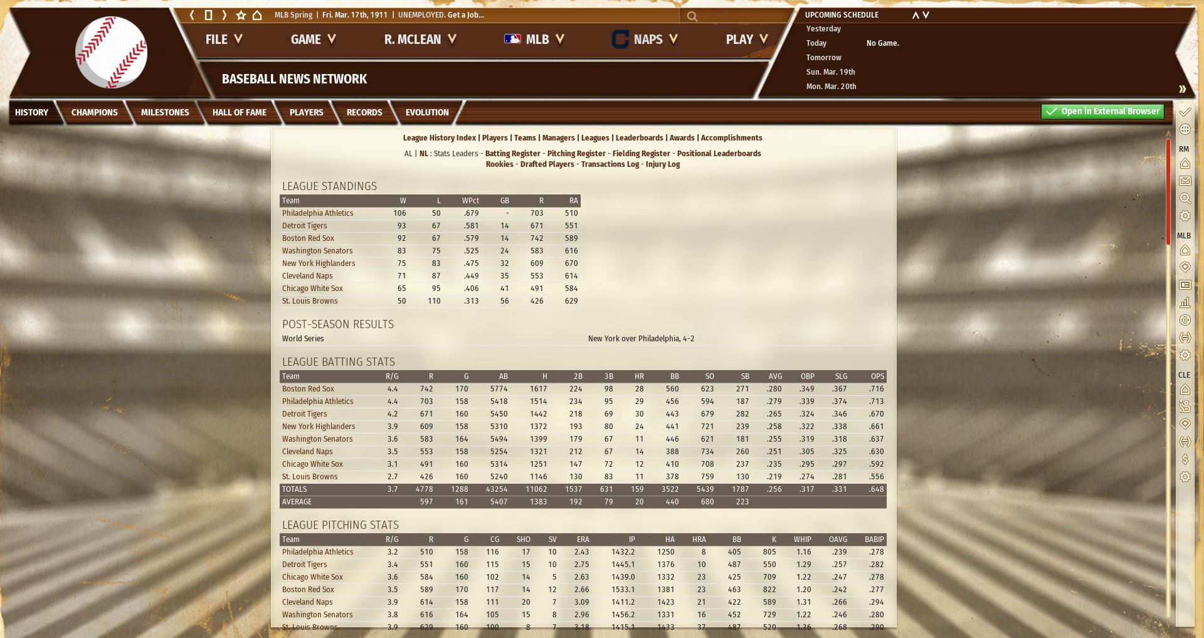Viewport: 1204px width, 638px height.
Task: Open the Awards link
Action: [682, 138]
